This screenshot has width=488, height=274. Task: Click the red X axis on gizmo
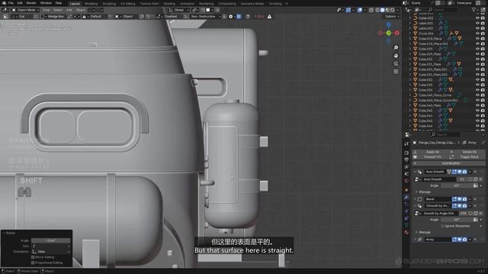[x=397, y=33]
